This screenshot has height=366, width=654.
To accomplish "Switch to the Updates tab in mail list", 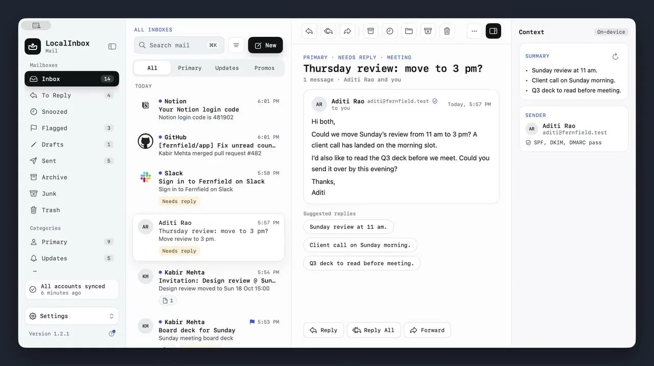I will pos(227,67).
